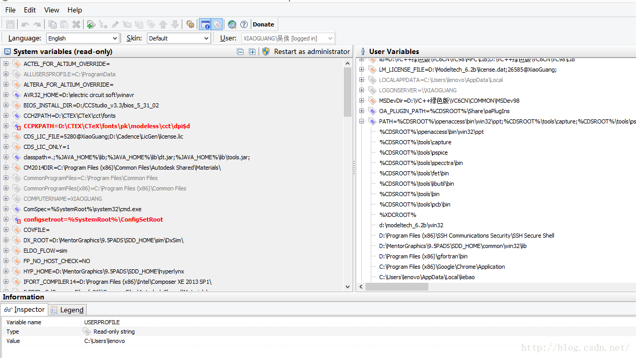This screenshot has width=636, height=358.
Task: Open the Skin dropdown
Action: [179, 38]
